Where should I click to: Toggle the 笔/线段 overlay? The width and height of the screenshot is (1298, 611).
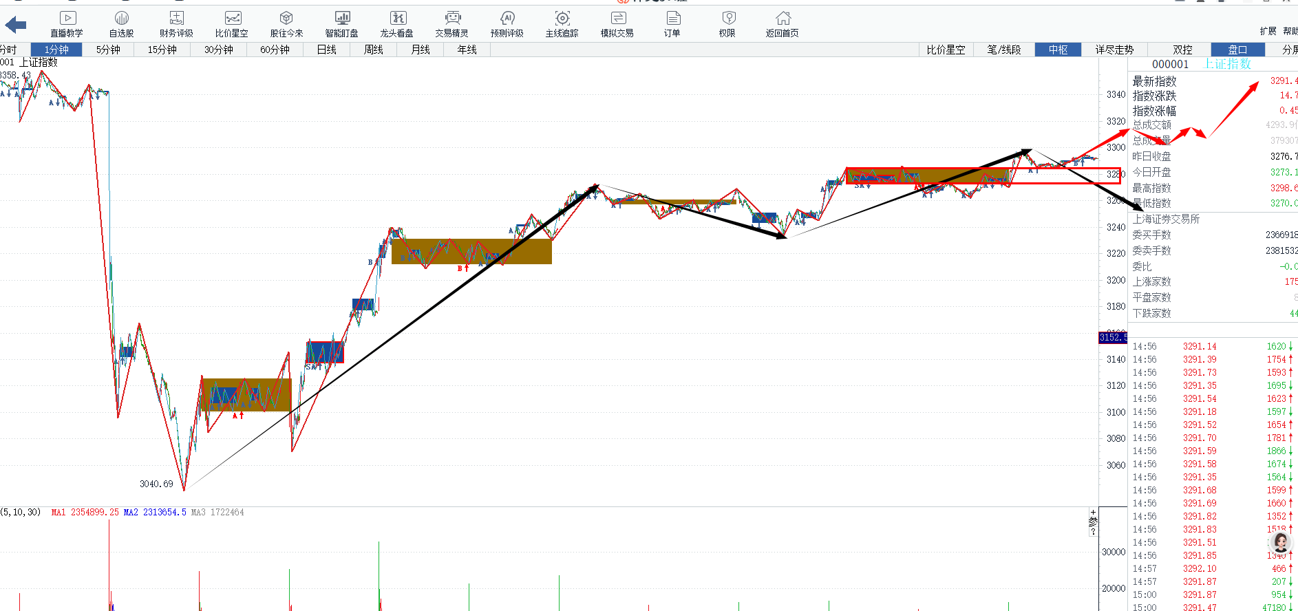click(x=1003, y=50)
